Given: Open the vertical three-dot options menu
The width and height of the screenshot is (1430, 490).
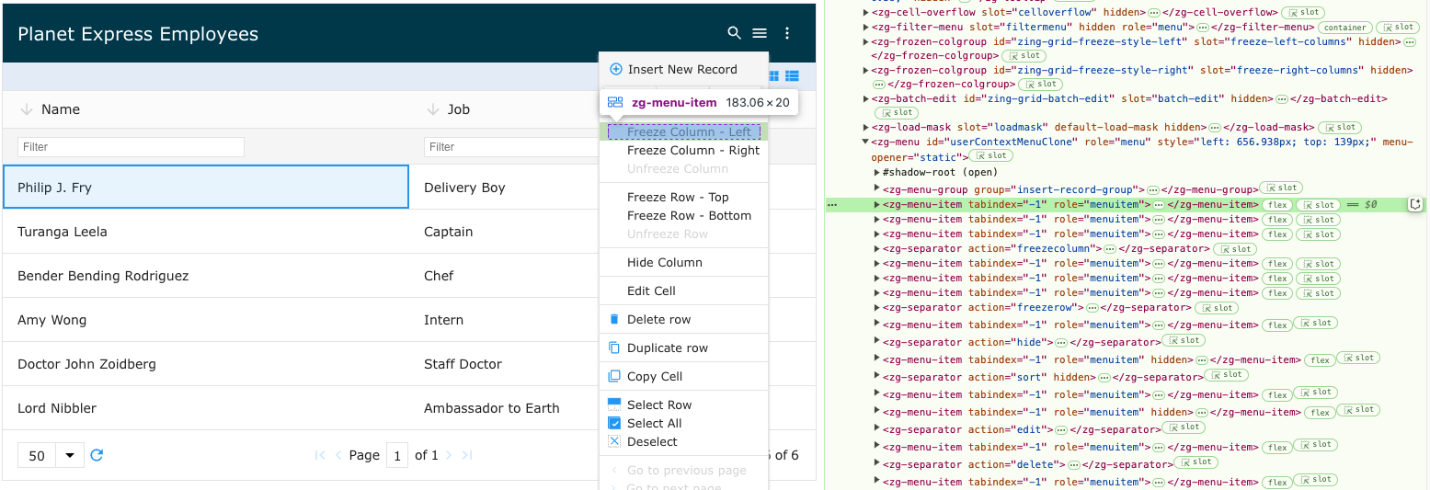Looking at the screenshot, I should 787,33.
